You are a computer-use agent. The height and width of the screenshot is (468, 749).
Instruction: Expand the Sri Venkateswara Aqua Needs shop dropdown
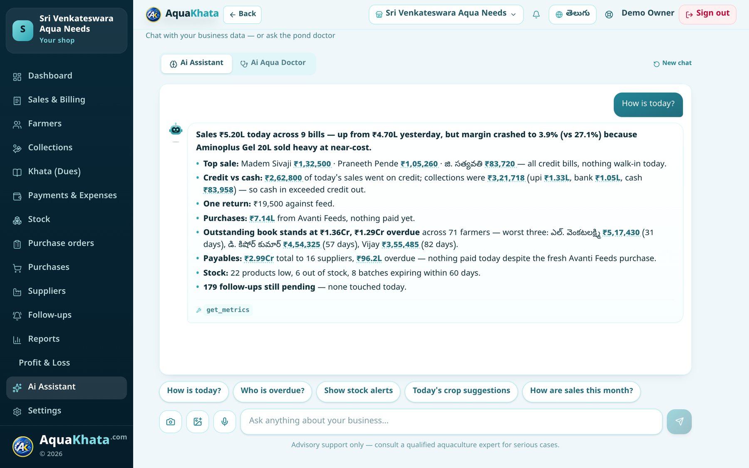(446, 15)
